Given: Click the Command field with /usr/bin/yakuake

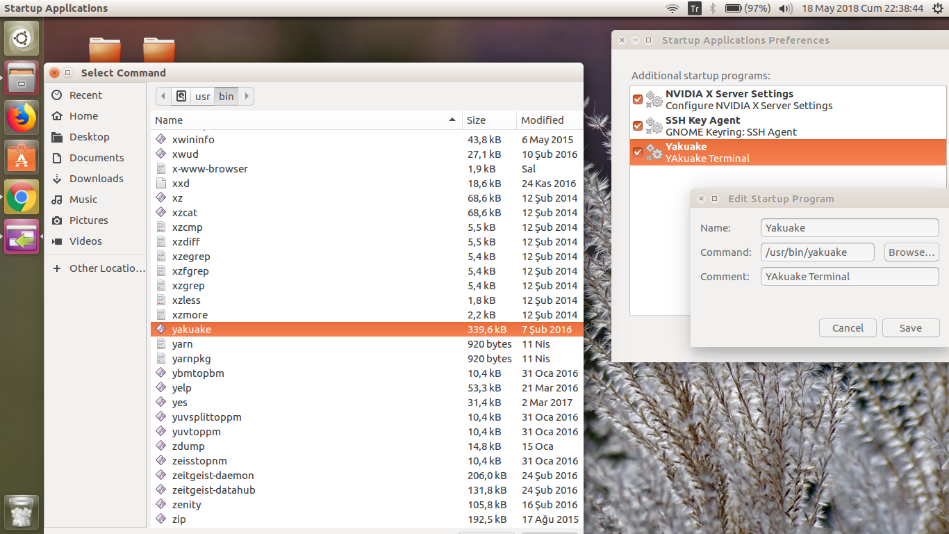Looking at the screenshot, I should click(x=818, y=252).
